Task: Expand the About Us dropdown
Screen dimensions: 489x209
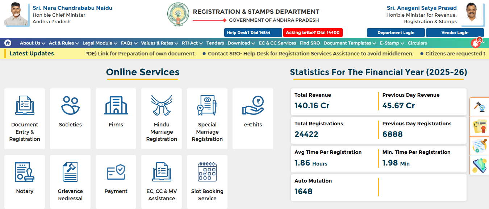Action: coord(32,43)
